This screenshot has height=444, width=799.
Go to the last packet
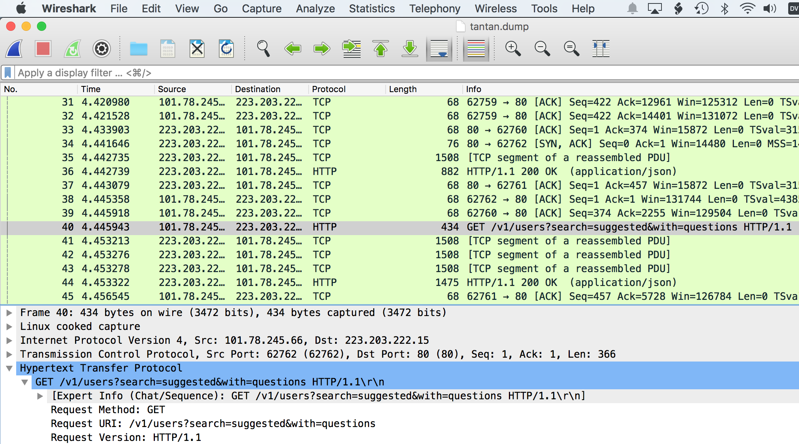pyautogui.click(x=410, y=49)
